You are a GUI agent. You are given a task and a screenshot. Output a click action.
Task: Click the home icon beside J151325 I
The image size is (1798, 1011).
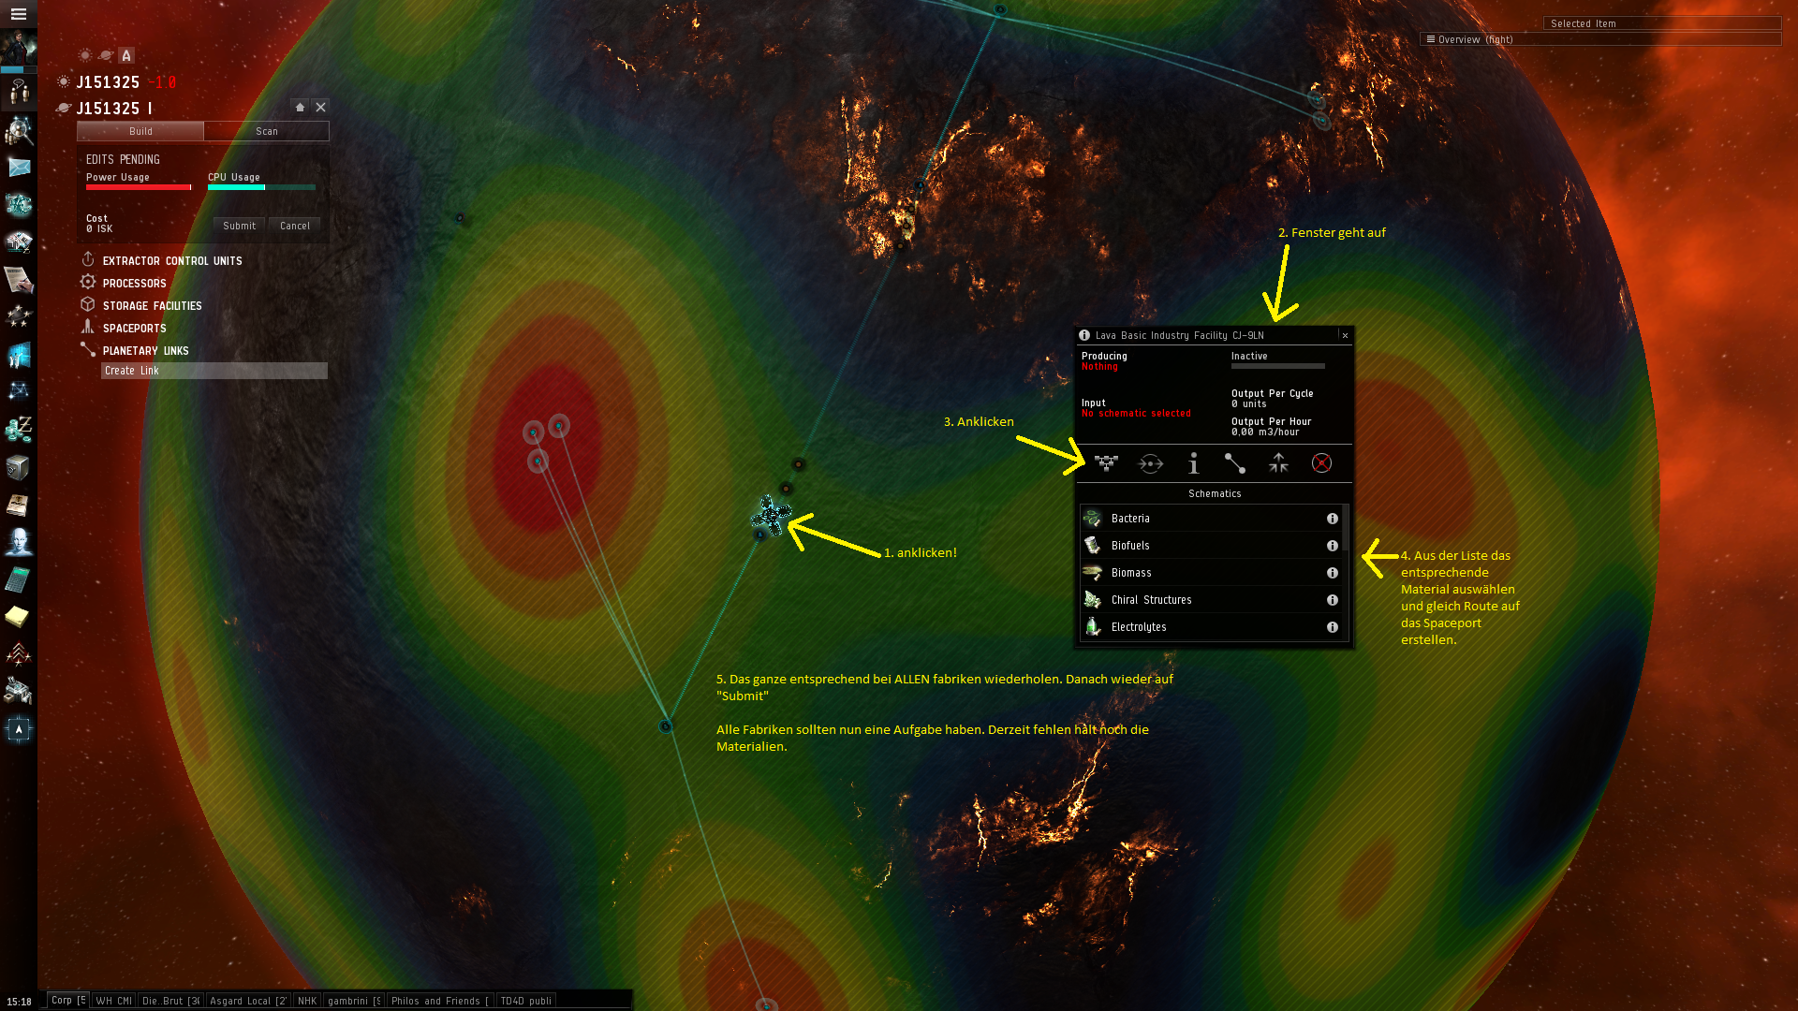(x=300, y=107)
